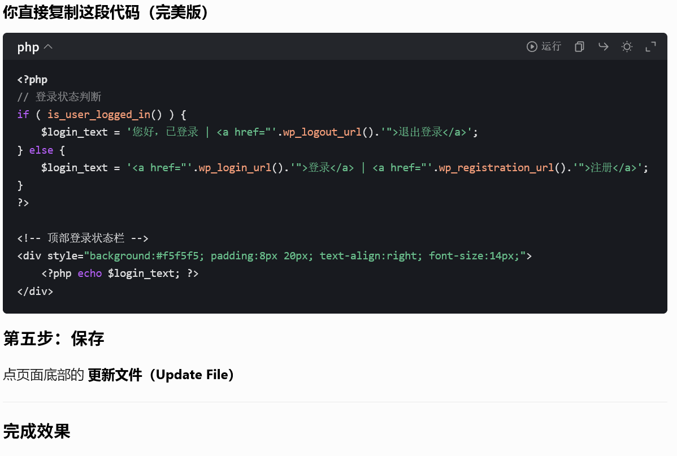Click the 完成效果 heading
The height and width of the screenshot is (456, 677).
36,431
